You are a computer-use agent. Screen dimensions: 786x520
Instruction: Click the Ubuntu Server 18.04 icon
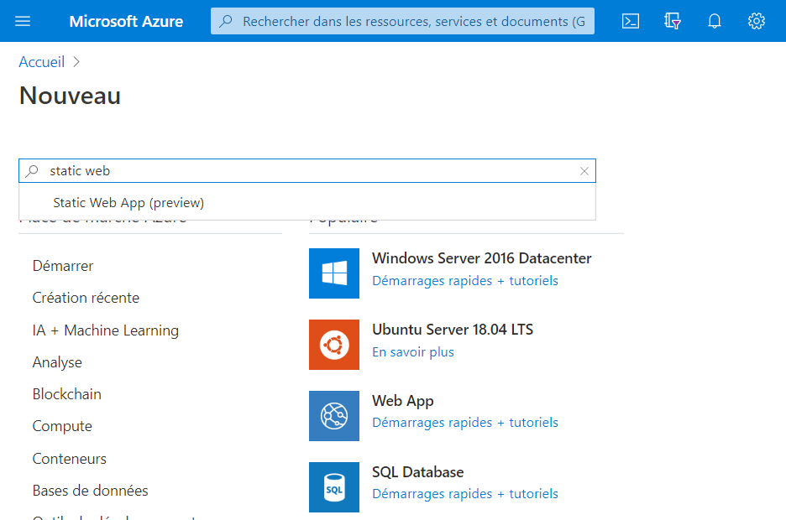334,345
